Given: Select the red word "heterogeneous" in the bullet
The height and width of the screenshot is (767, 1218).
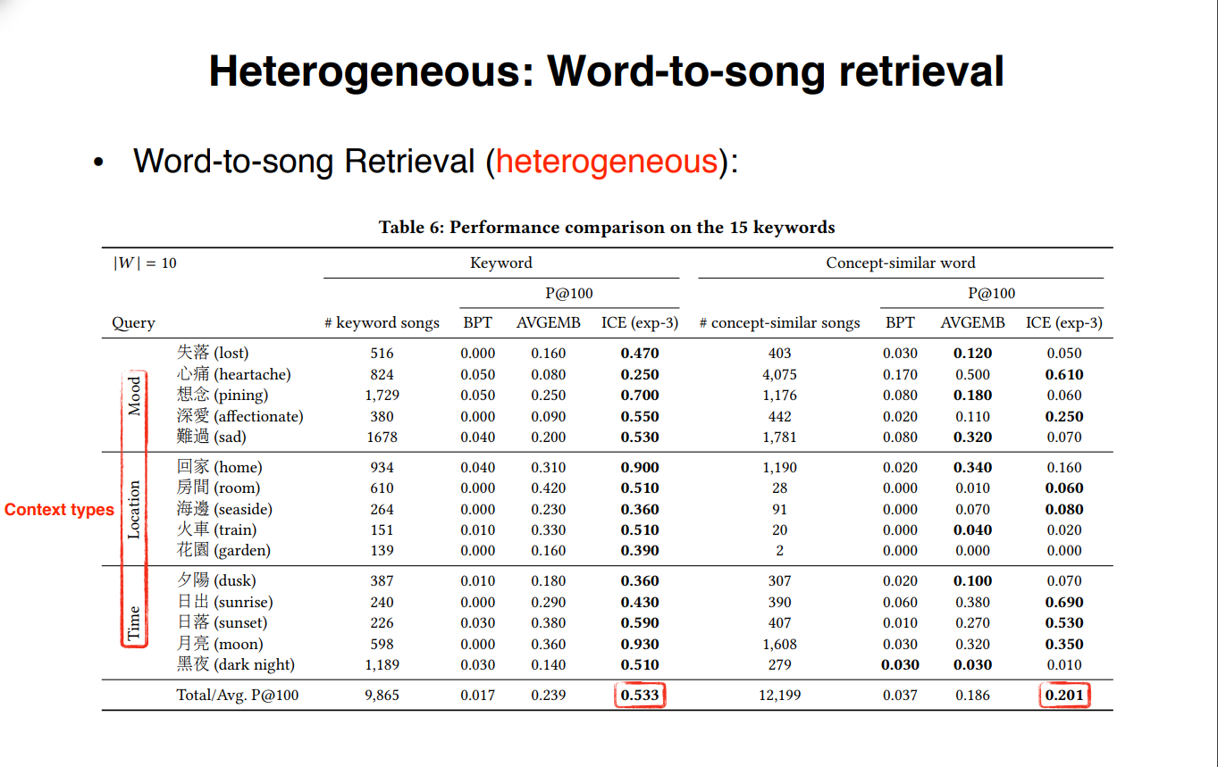Looking at the screenshot, I should [607, 162].
